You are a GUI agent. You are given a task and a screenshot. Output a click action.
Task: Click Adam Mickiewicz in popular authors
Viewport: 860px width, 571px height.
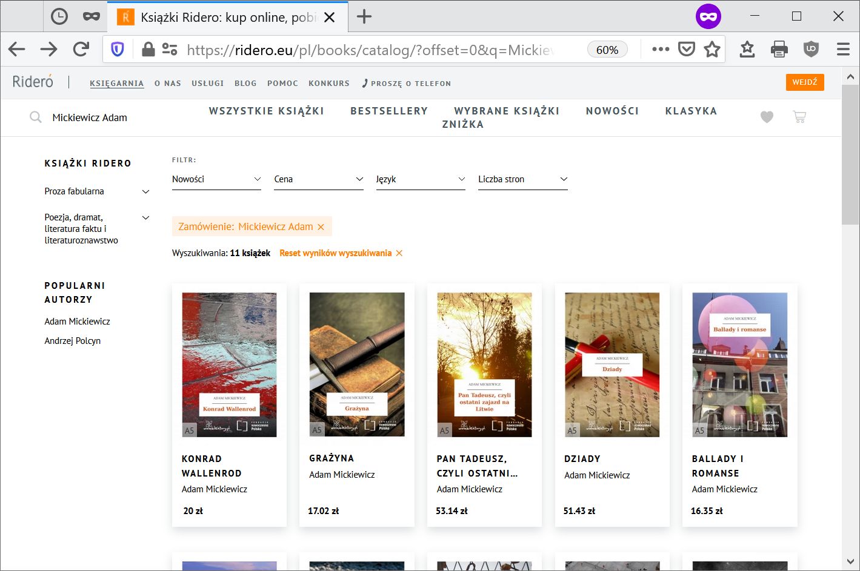[77, 322]
